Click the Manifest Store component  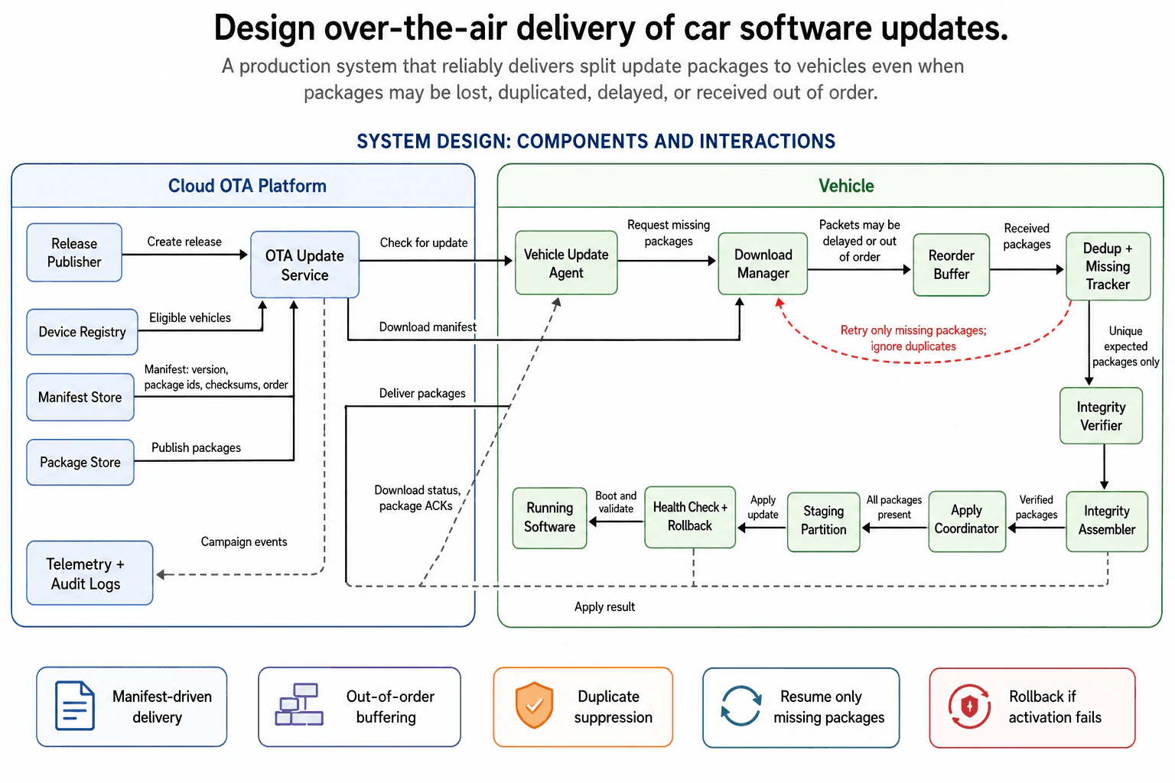80,397
